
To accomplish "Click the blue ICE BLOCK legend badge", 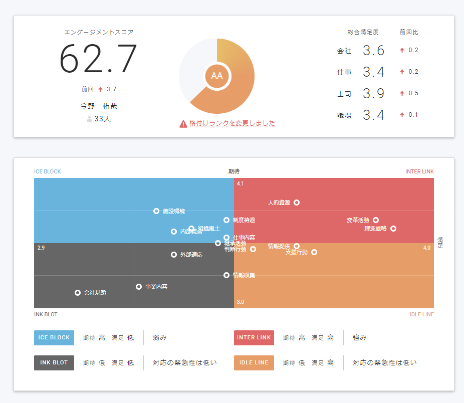I will [54, 337].
